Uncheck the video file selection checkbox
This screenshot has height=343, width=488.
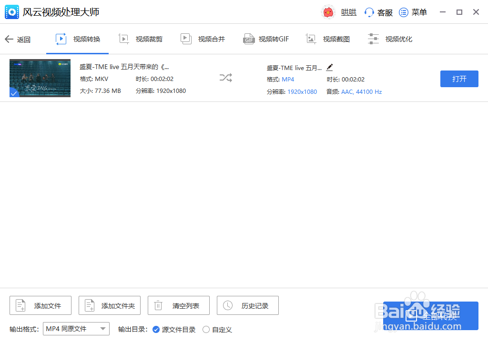coord(14,93)
